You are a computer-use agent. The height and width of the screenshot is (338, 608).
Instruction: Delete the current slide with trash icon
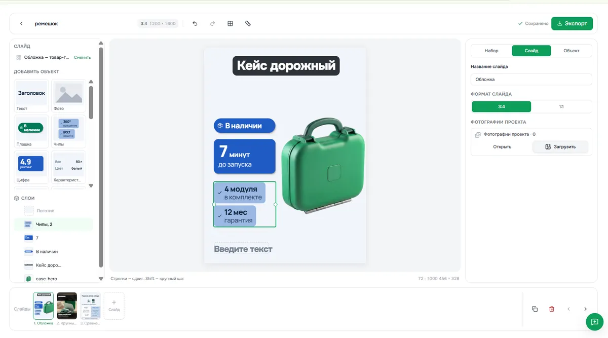click(x=552, y=309)
